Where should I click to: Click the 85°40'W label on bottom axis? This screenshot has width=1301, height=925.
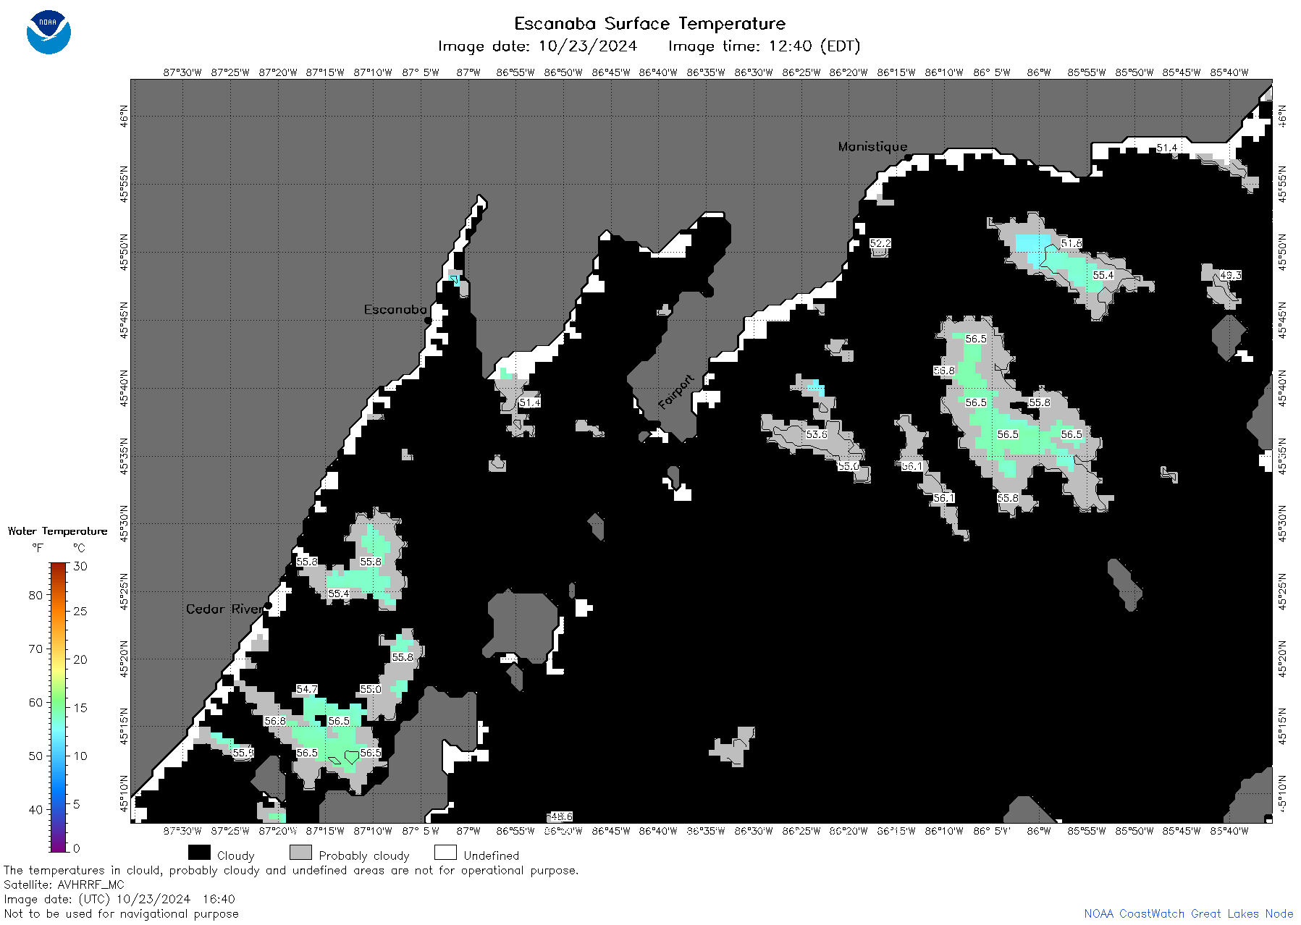pos(1229,831)
